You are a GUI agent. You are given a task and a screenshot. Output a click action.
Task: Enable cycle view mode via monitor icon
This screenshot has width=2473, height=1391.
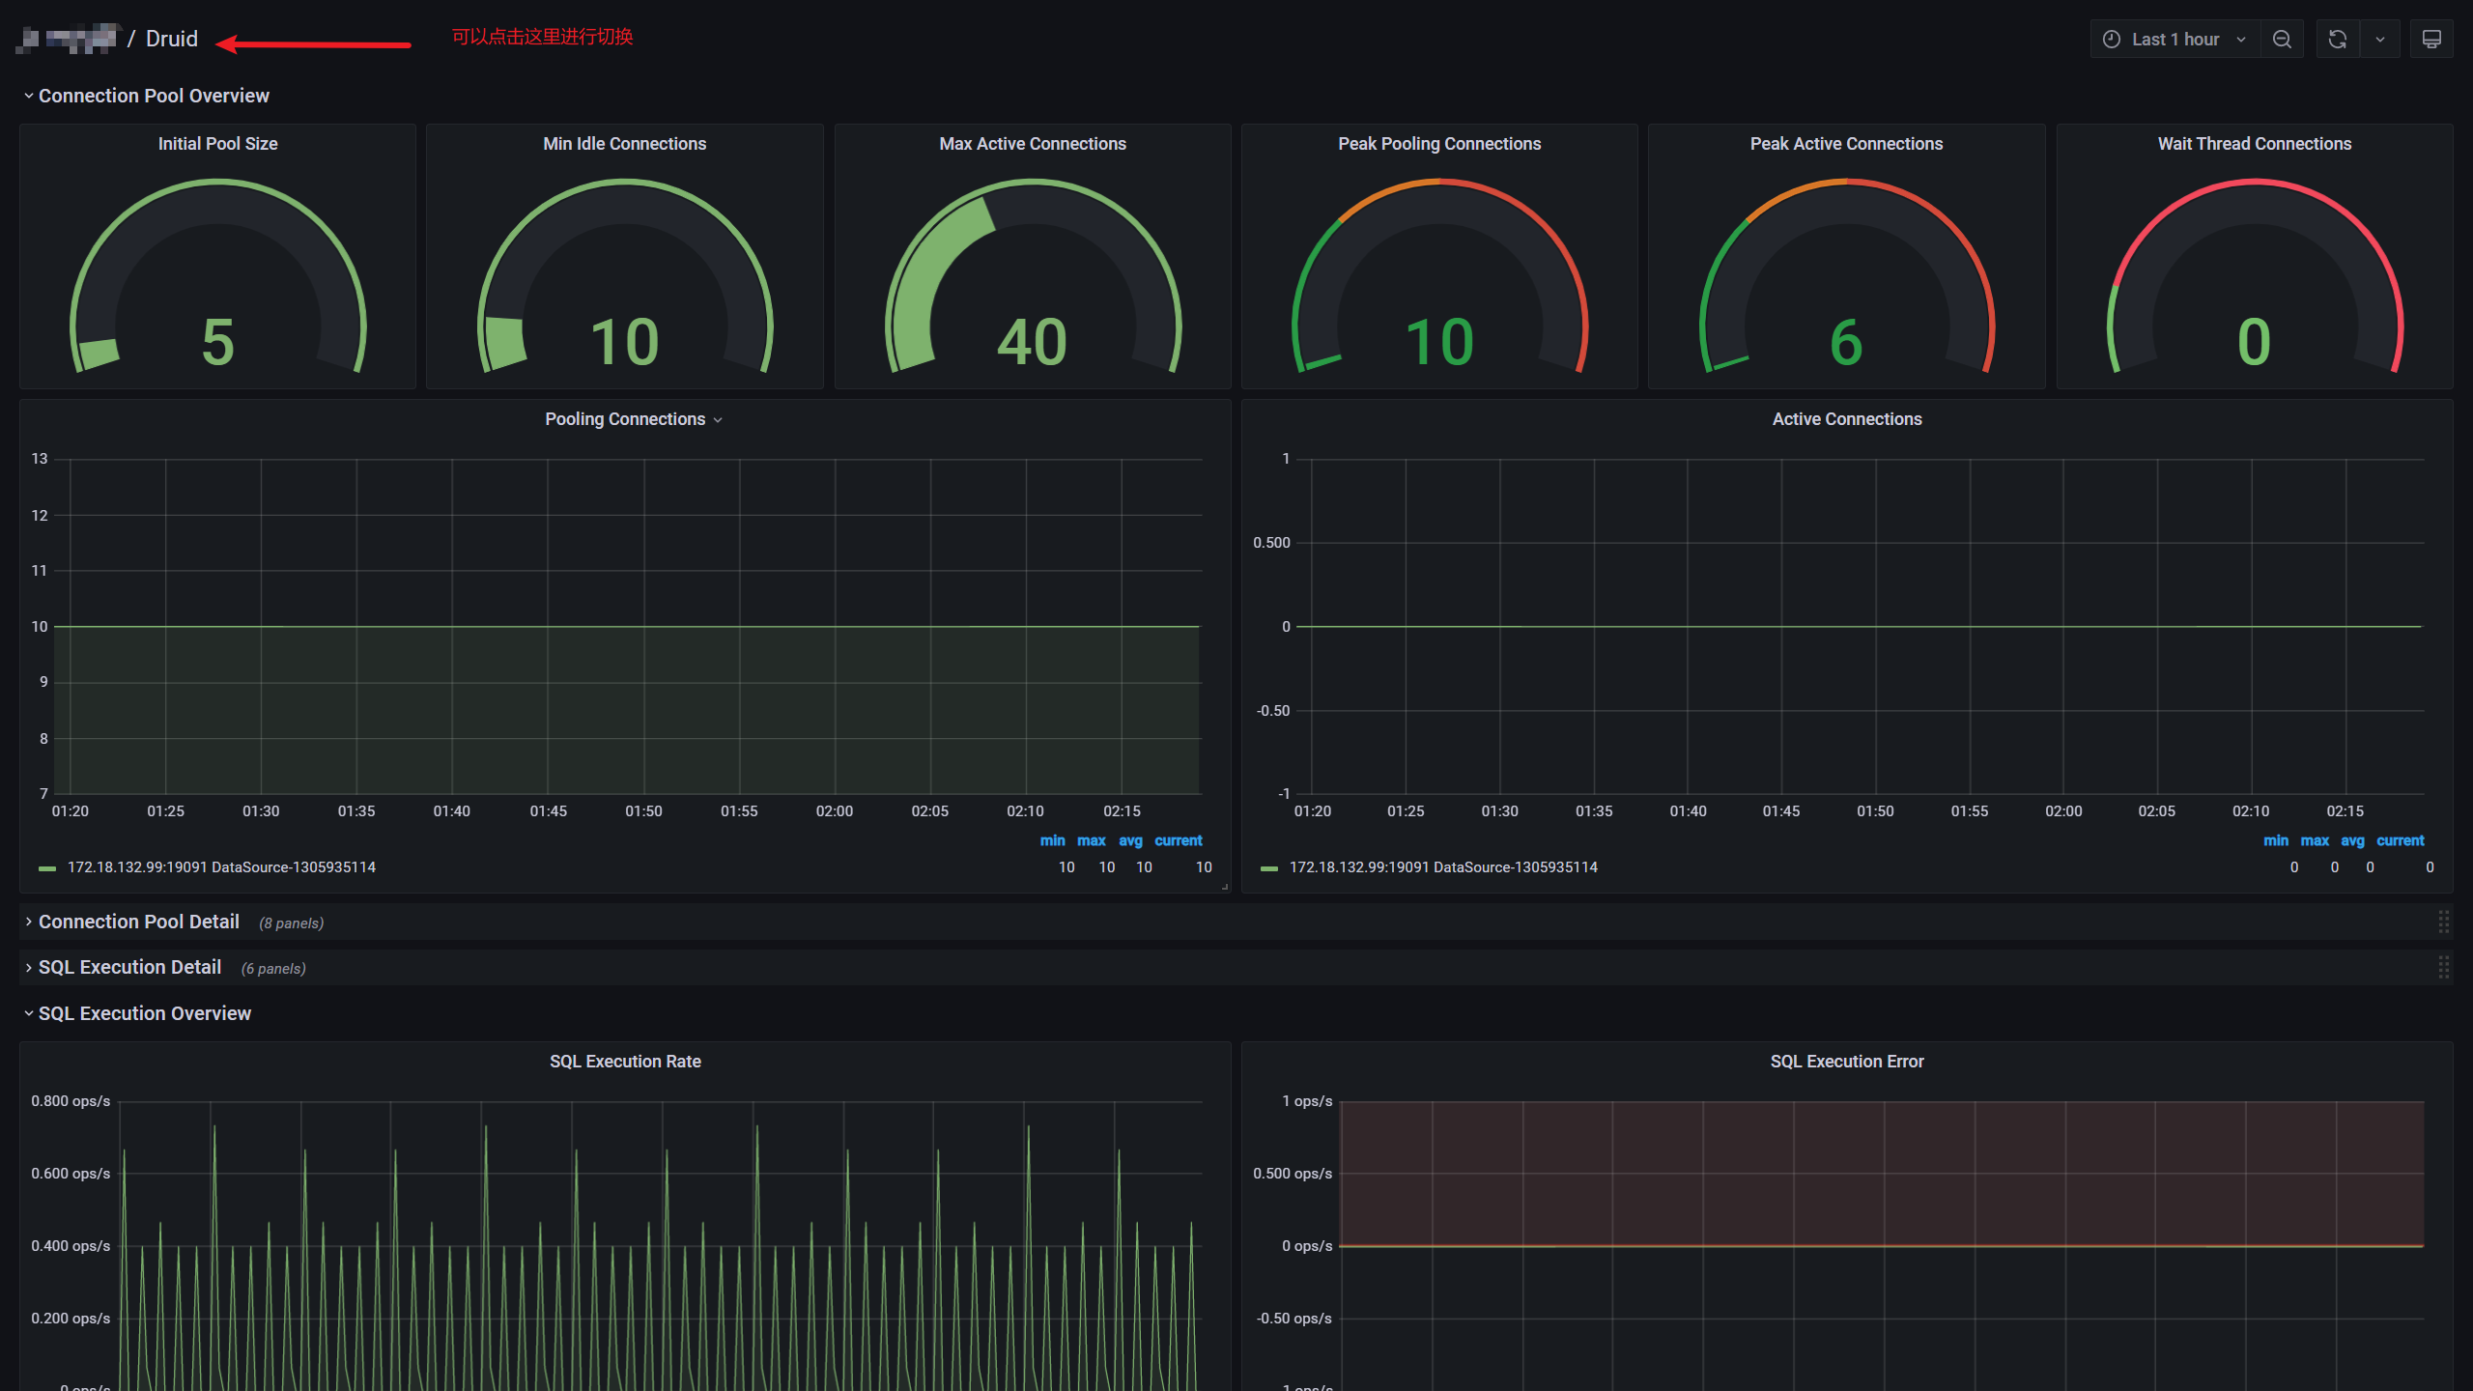(x=2432, y=39)
